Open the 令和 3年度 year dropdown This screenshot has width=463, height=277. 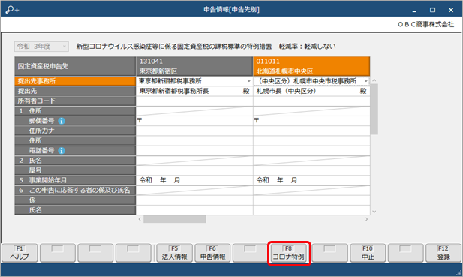[x=41, y=47]
